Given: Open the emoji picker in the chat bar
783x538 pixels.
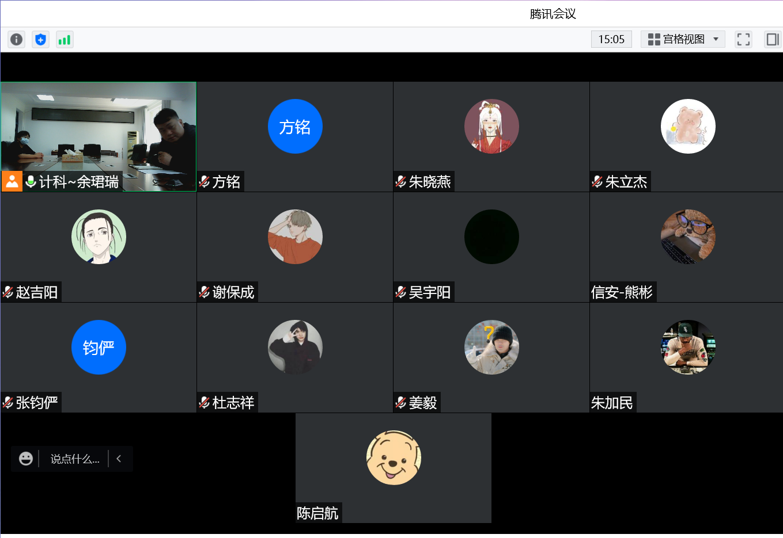Looking at the screenshot, I should (26, 458).
